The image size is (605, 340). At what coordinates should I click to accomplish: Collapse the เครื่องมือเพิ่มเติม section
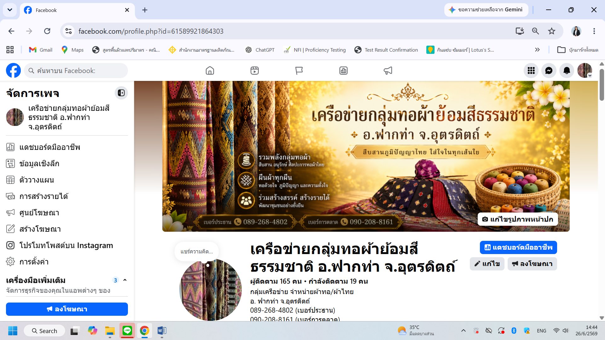click(125, 280)
